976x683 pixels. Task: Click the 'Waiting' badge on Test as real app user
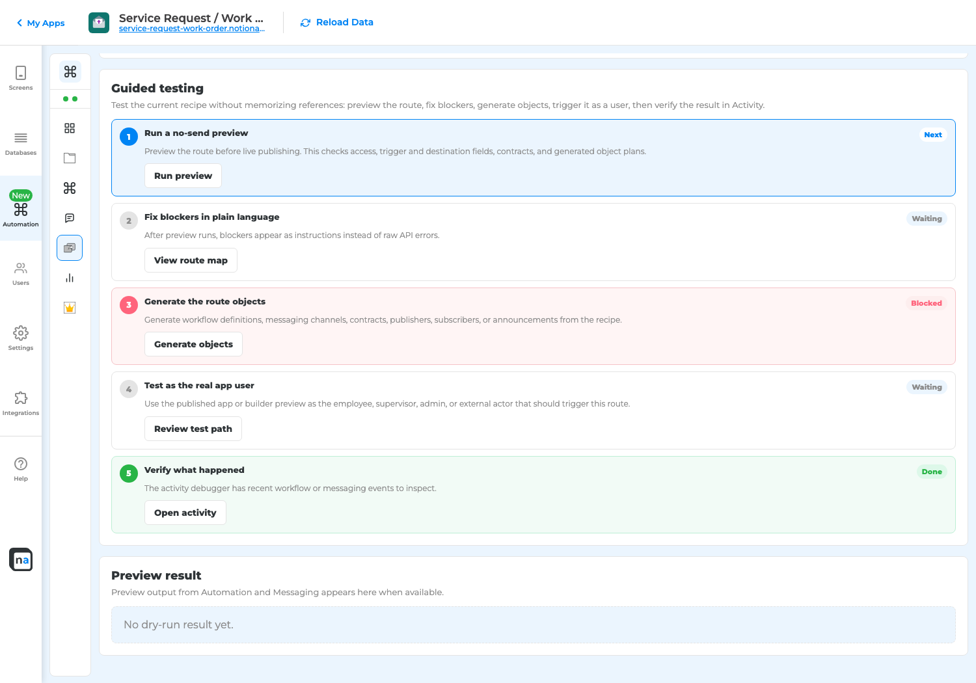click(x=927, y=387)
